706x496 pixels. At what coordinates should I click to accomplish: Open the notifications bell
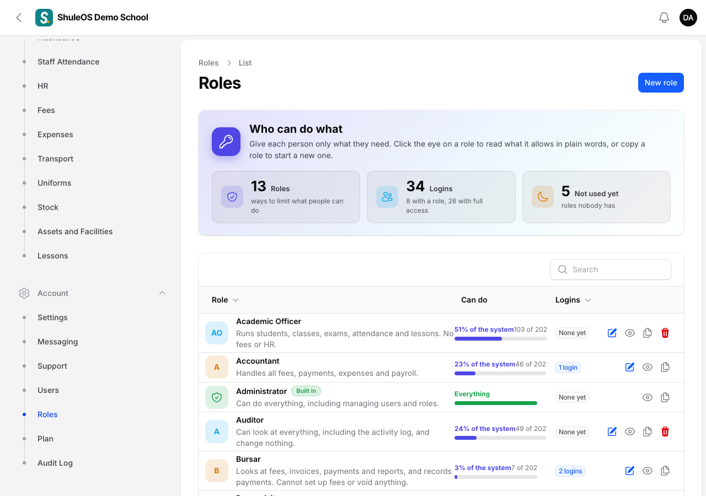point(664,18)
